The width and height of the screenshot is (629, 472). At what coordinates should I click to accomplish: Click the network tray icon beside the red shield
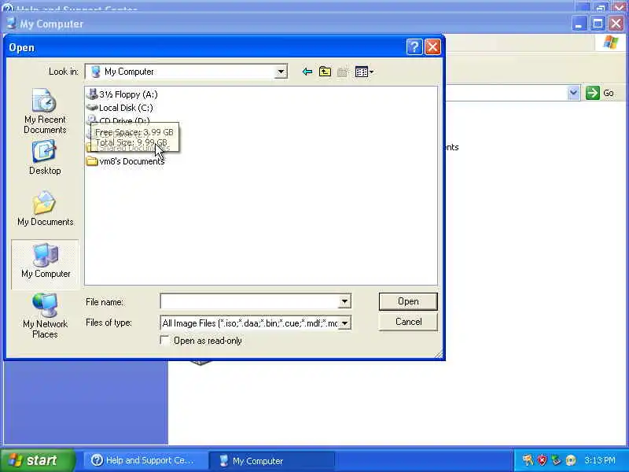click(556, 460)
